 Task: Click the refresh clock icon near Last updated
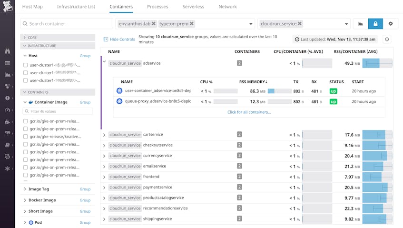click(x=387, y=40)
